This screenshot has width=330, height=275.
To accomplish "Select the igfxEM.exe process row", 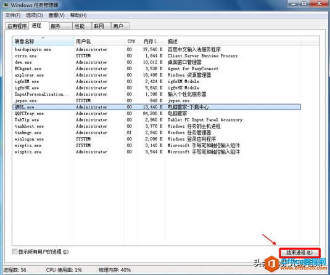I will tap(157, 81).
